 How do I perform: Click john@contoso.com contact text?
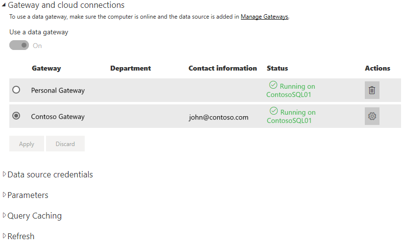coord(218,117)
